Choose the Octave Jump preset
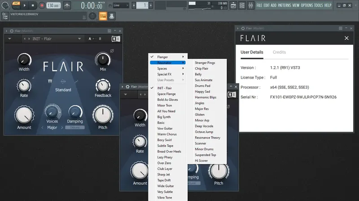Screen dimensions: 359x201 [204, 132]
